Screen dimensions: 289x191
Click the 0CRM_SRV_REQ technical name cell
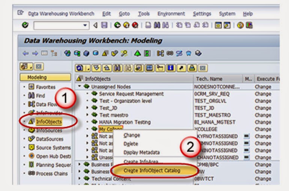tap(212, 94)
